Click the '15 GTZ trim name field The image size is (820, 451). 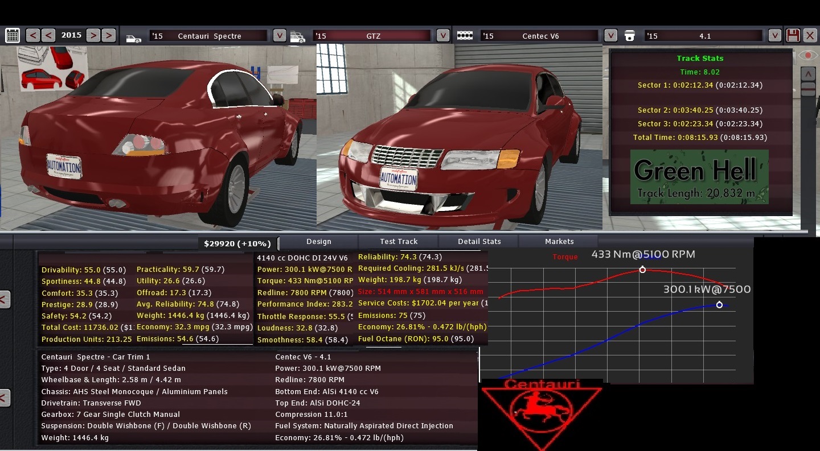click(372, 36)
